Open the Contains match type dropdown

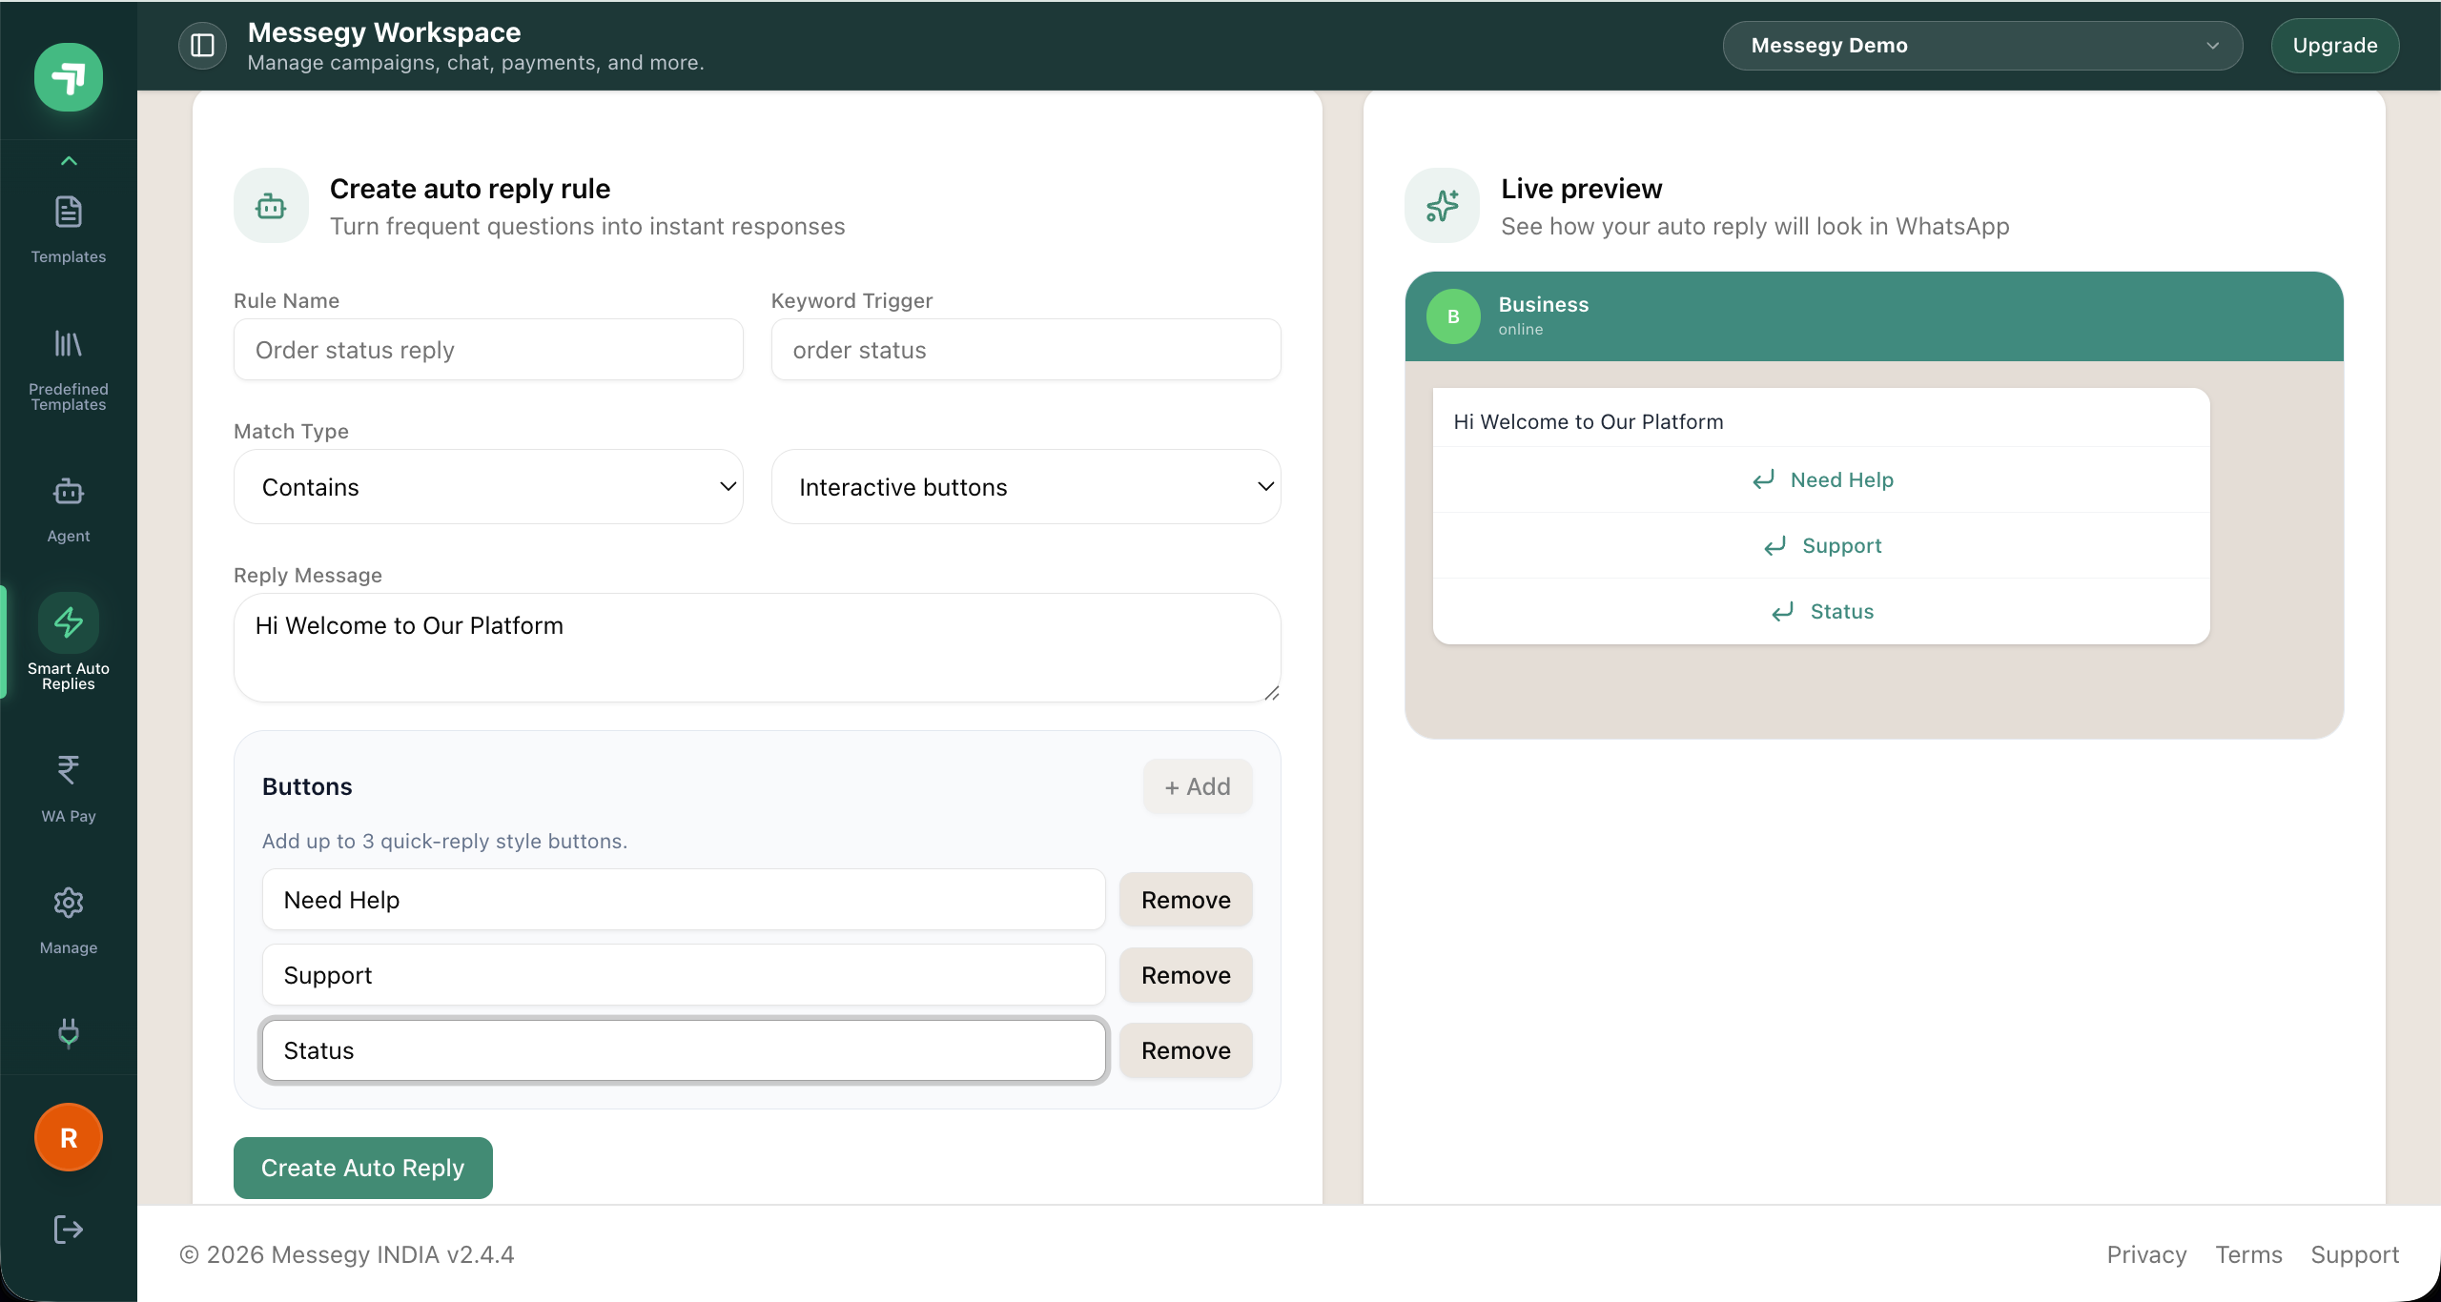click(488, 487)
